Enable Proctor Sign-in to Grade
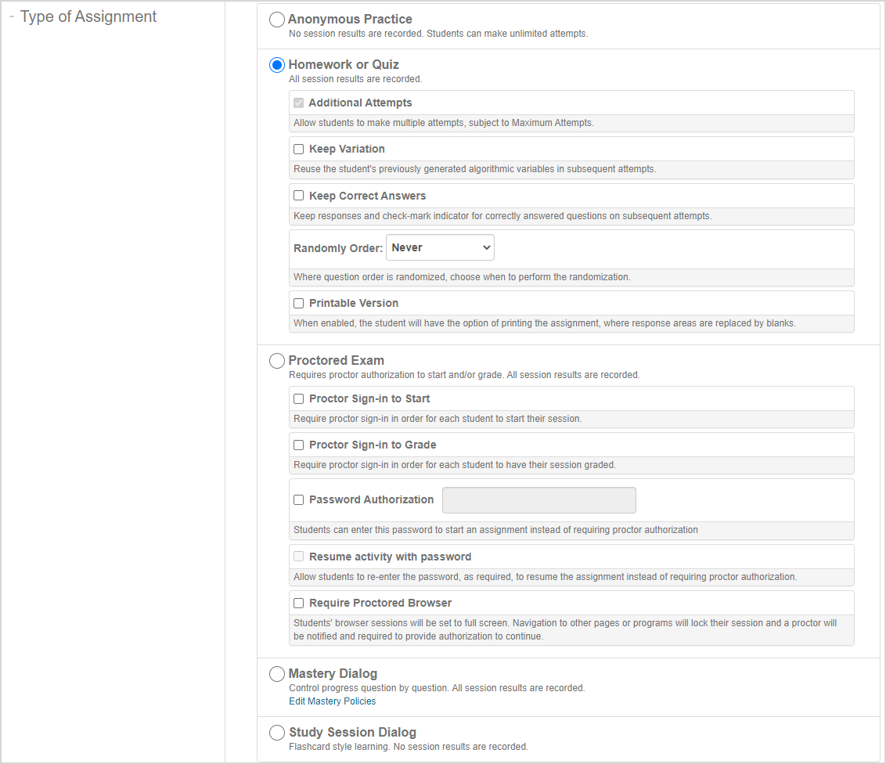 click(x=299, y=445)
